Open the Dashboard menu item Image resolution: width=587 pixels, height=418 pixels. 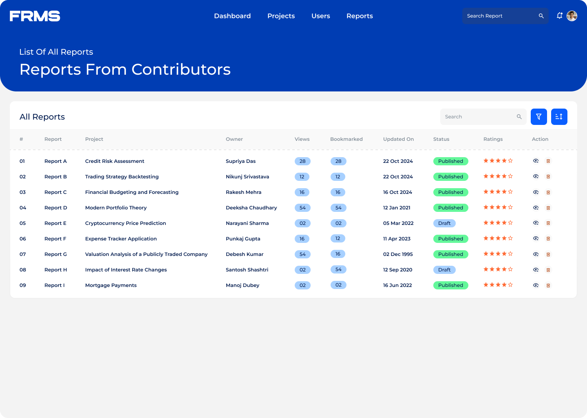click(232, 16)
